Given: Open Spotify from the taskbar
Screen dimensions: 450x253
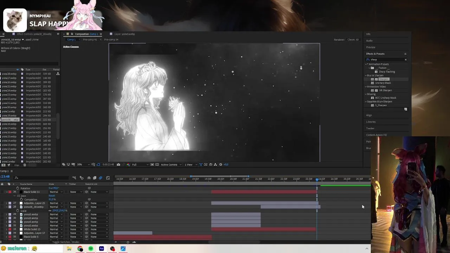Looking at the screenshot, I should click(91, 249).
